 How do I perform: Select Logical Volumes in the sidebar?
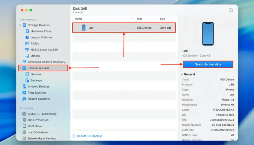coord(41,37)
